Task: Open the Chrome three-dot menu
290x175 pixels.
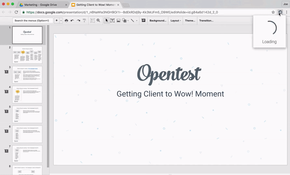Action: click(287, 12)
